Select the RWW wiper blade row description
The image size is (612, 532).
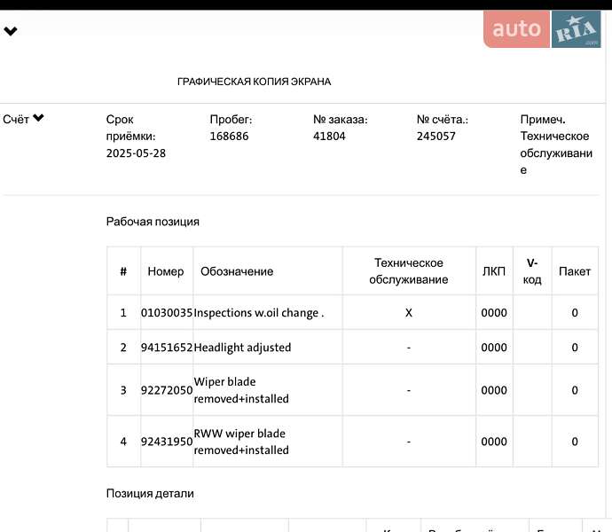240,442
